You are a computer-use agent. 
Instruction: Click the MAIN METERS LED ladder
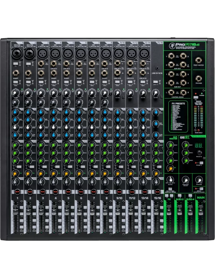coord(198,116)
